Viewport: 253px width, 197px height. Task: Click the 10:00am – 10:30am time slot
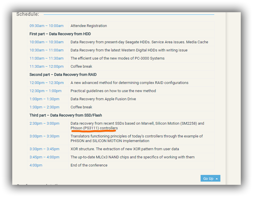47,42
